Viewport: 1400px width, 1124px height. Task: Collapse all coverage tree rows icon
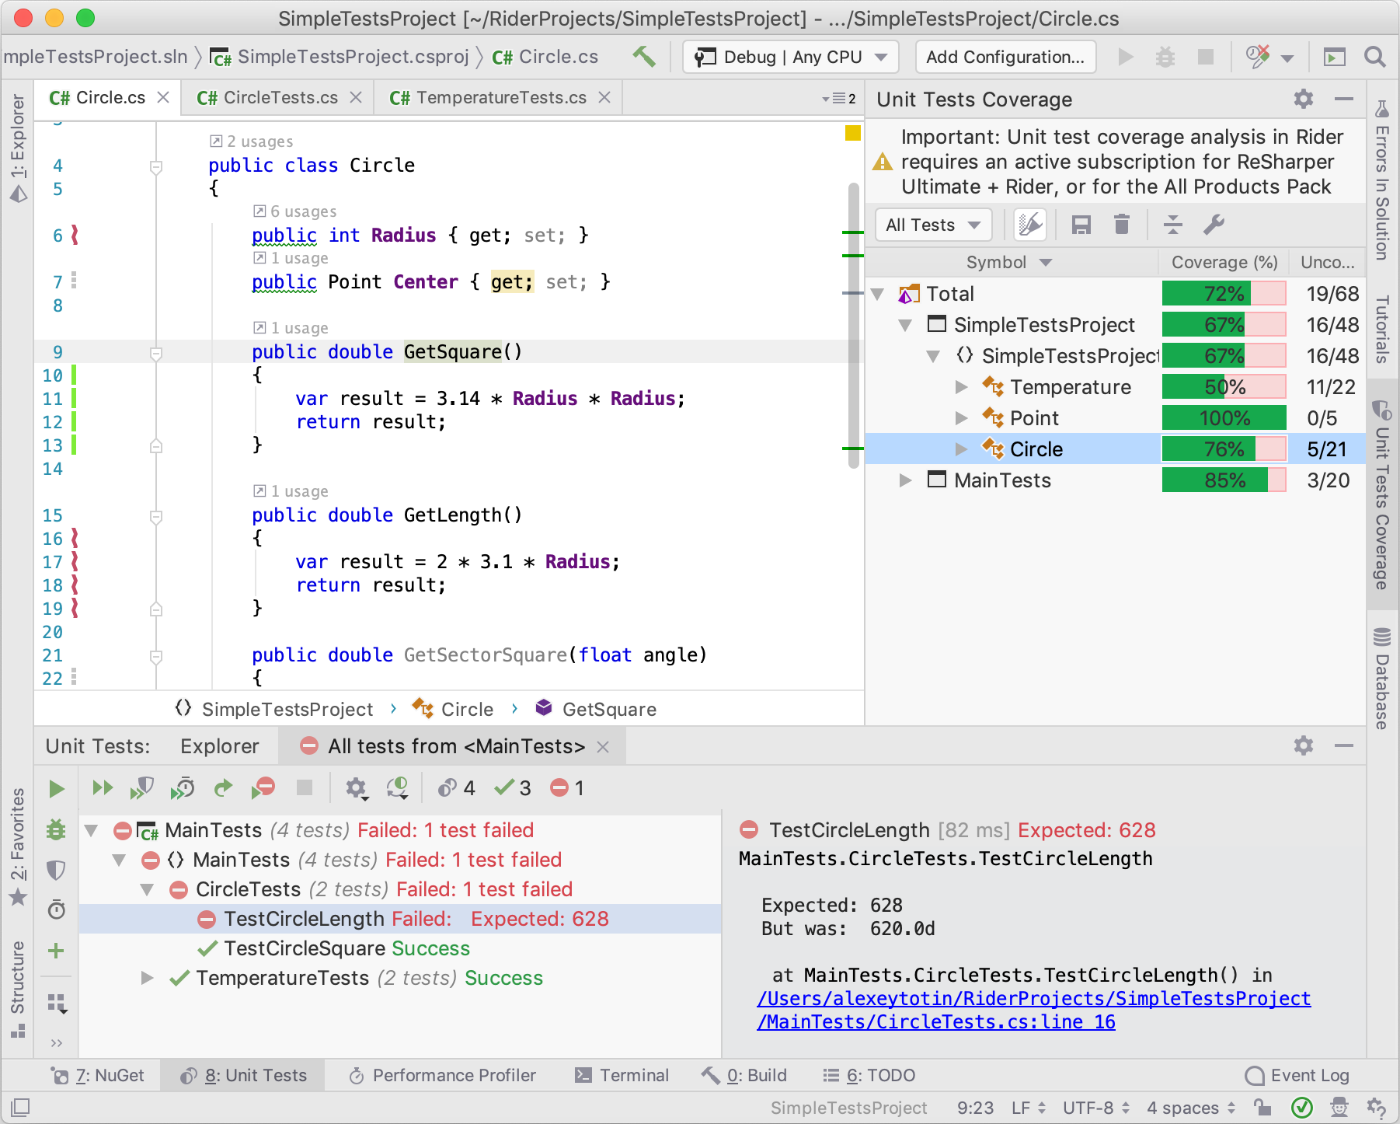(x=1173, y=225)
